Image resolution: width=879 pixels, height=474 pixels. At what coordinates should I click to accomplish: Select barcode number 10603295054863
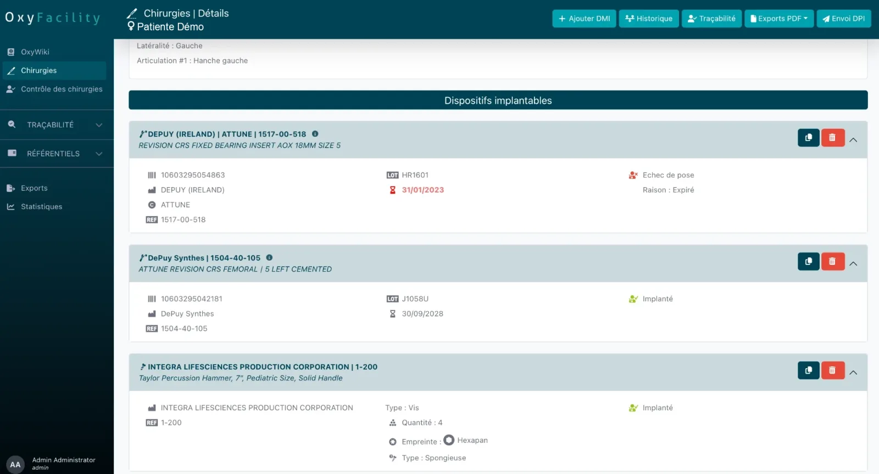point(193,175)
